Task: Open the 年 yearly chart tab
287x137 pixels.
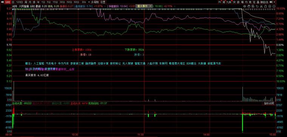Action: (x=38, y=2)
